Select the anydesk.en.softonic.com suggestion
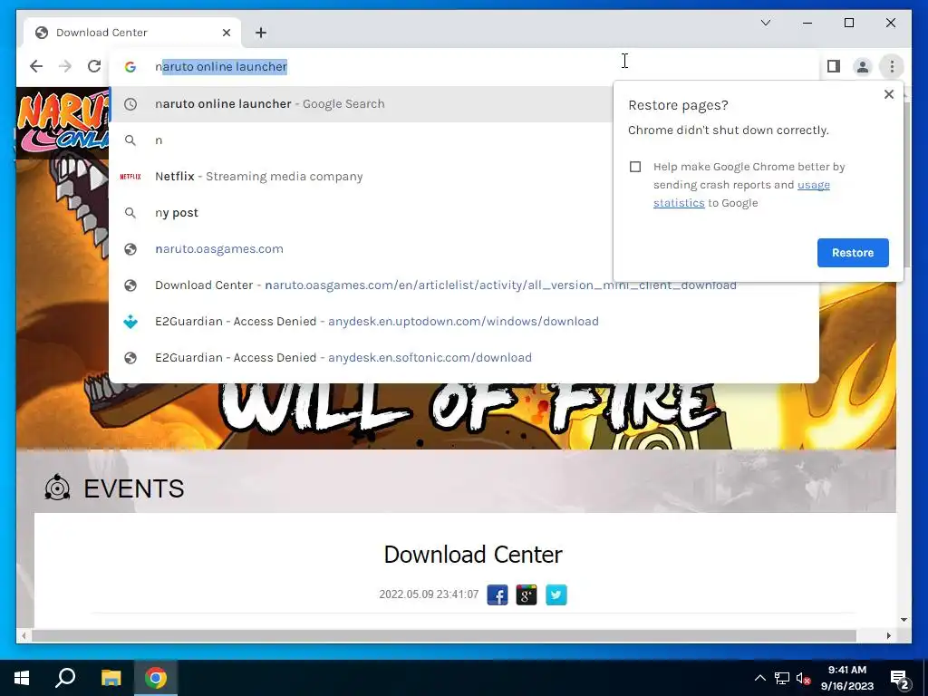928x696 pixels. [x=464, y=357]
